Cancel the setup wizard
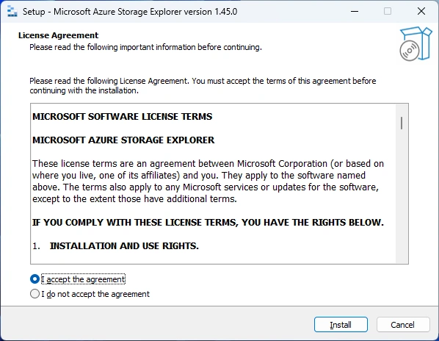The height and width of the screenshot is (341, 439). tap(403, 325)
